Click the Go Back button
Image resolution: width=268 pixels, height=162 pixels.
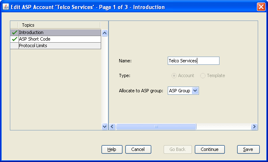point(178,149)
